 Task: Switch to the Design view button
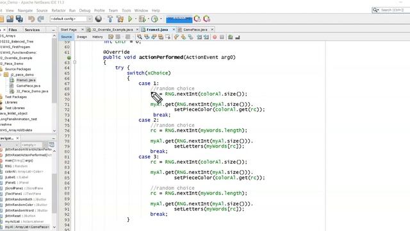click(82, 37)
